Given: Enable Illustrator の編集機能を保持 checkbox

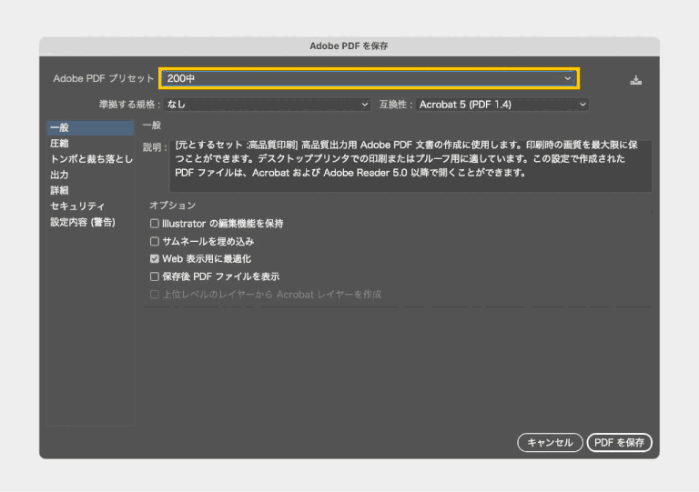Looking at the screenshot, I should [155, 224].
